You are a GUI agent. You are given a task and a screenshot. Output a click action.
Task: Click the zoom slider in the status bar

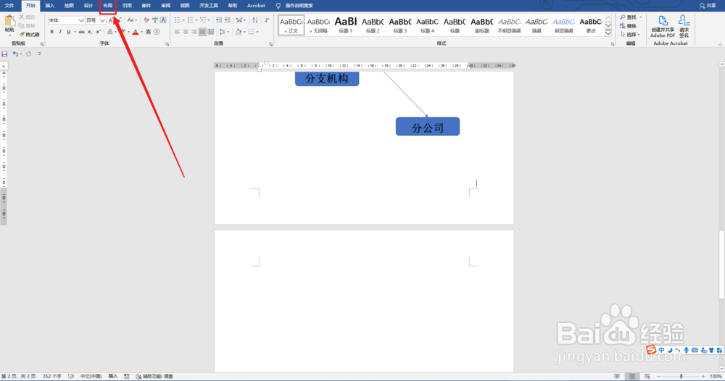click(x=681, y=377)
